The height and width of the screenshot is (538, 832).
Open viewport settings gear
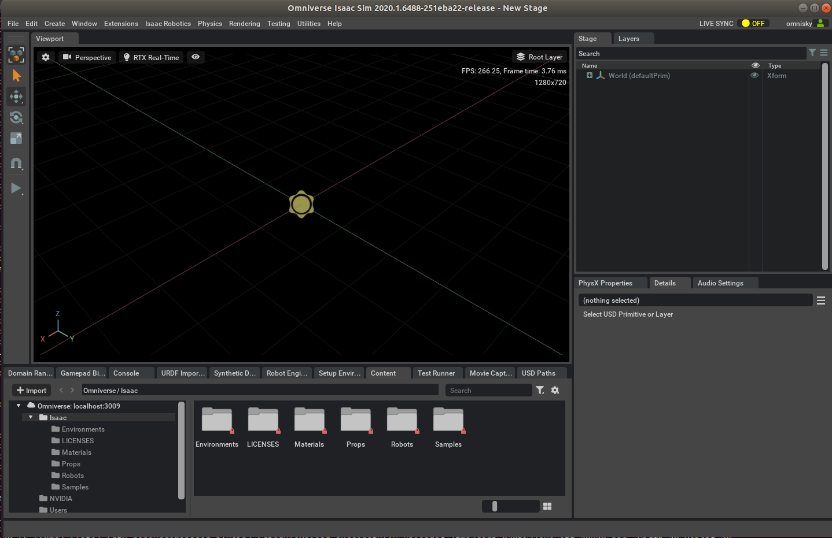coord(46,57)
